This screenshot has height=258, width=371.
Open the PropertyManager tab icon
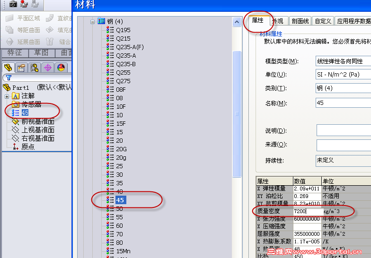pos(21,68)
